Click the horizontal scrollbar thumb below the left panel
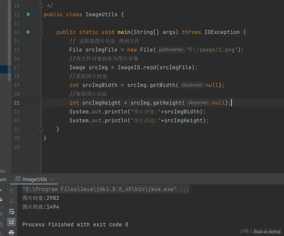 (3, 171)
